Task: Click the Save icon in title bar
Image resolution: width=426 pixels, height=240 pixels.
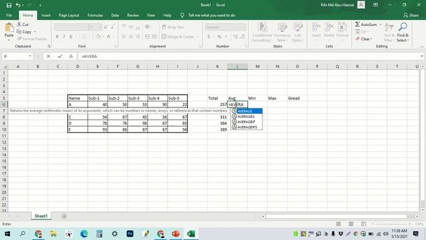Action: tap(9, 5)
